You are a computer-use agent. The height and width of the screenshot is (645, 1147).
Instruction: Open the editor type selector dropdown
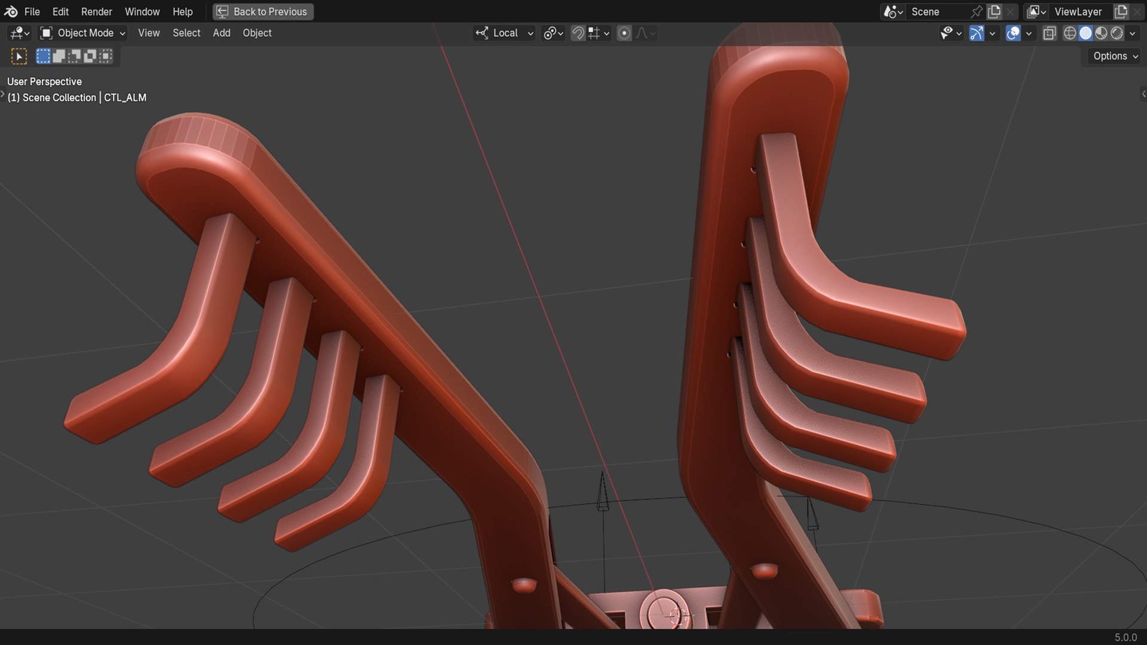(x=20, y=33)
